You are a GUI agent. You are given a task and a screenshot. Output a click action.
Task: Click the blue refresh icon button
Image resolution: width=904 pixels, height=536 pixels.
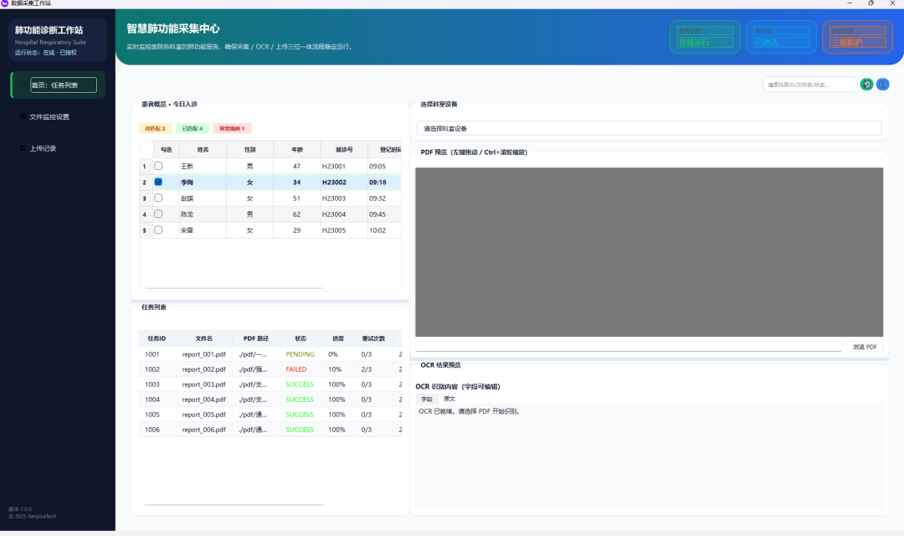point(883,85)
